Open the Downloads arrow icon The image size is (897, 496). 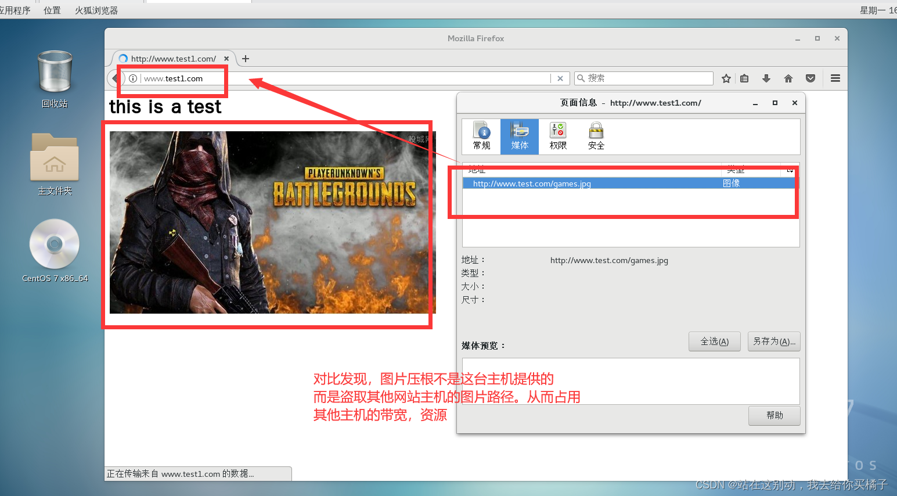click(766, 78)
